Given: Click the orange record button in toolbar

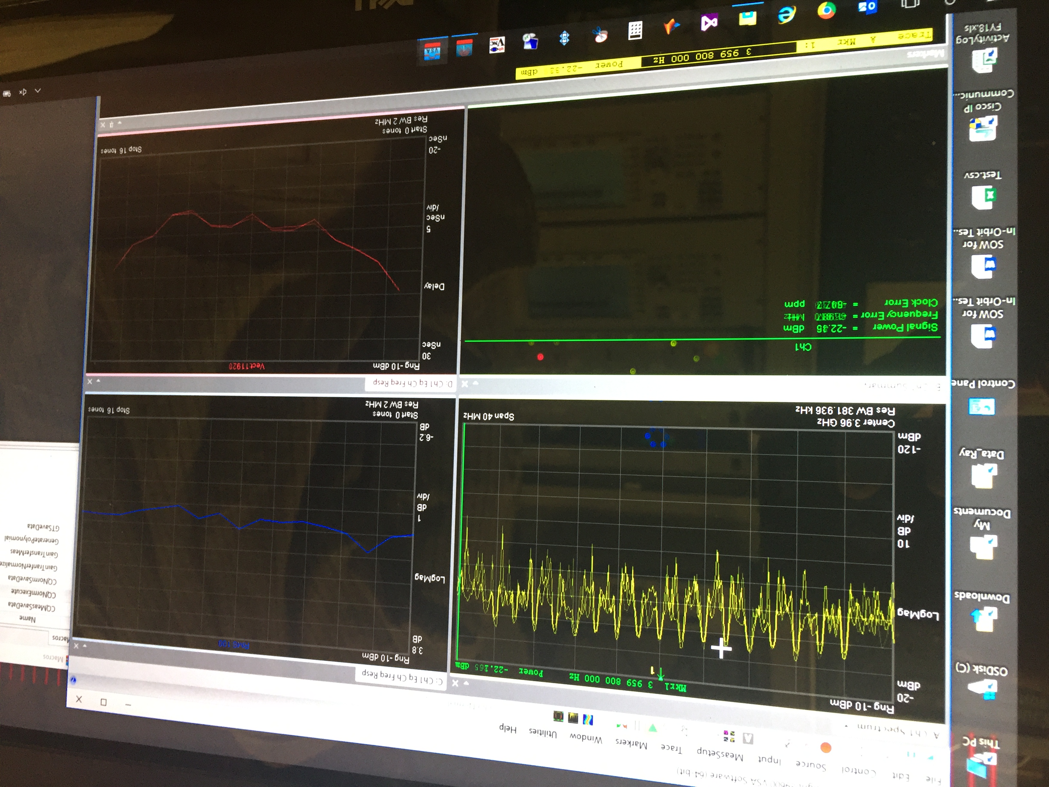Looking at the screenshot, I should [826, 748].
